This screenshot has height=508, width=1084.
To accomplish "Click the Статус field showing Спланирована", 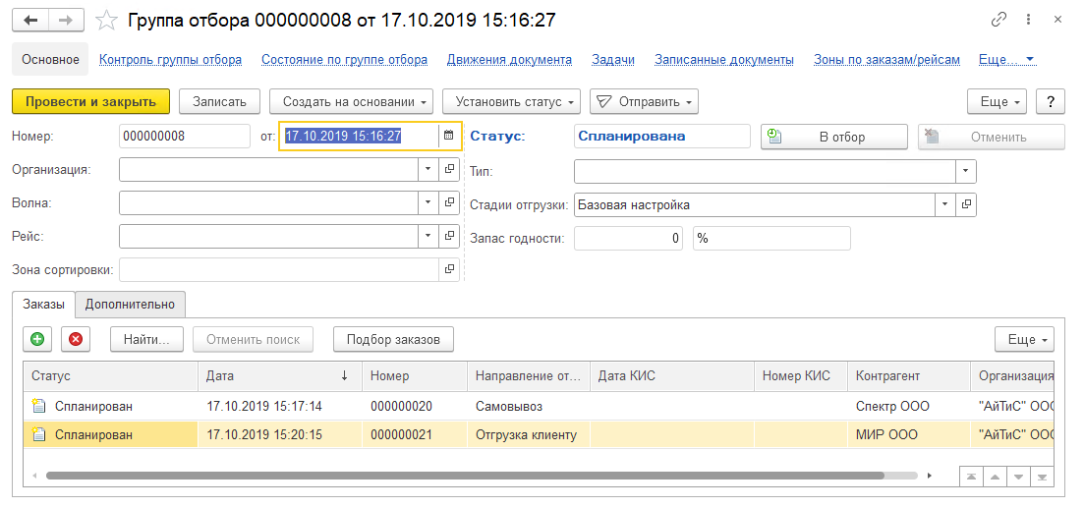I will [661, 137].
